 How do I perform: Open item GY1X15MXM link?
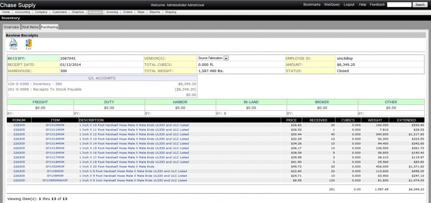point(55,148)
